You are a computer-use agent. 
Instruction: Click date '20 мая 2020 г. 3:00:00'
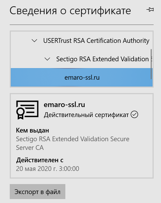(x=47, y=169)
